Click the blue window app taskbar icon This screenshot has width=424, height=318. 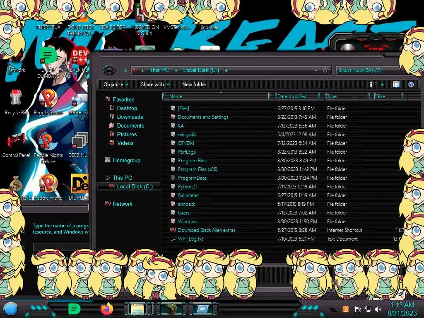[x=202, y=308]
